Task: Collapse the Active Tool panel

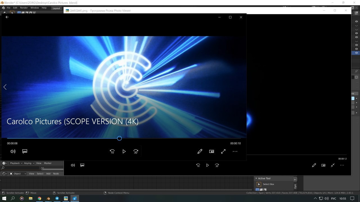Action: coord(256,178)
